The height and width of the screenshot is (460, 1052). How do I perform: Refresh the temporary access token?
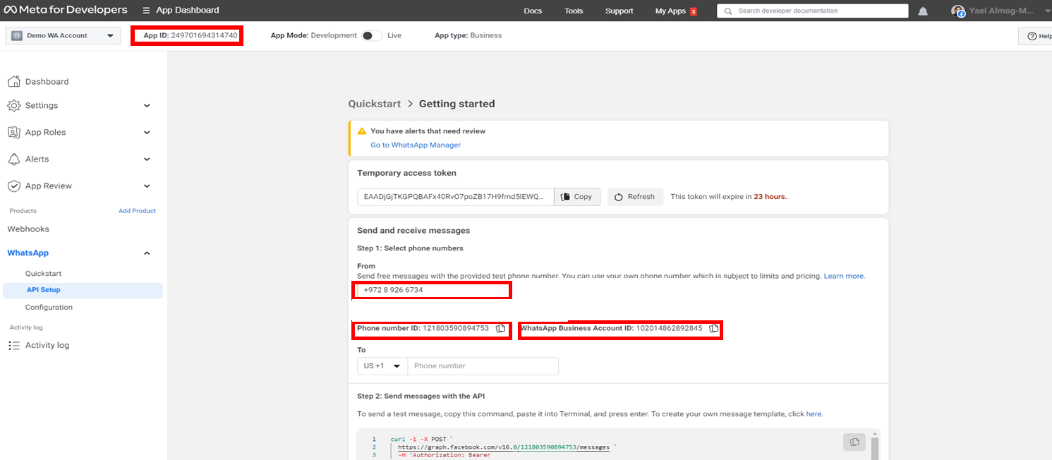point(635,197)
